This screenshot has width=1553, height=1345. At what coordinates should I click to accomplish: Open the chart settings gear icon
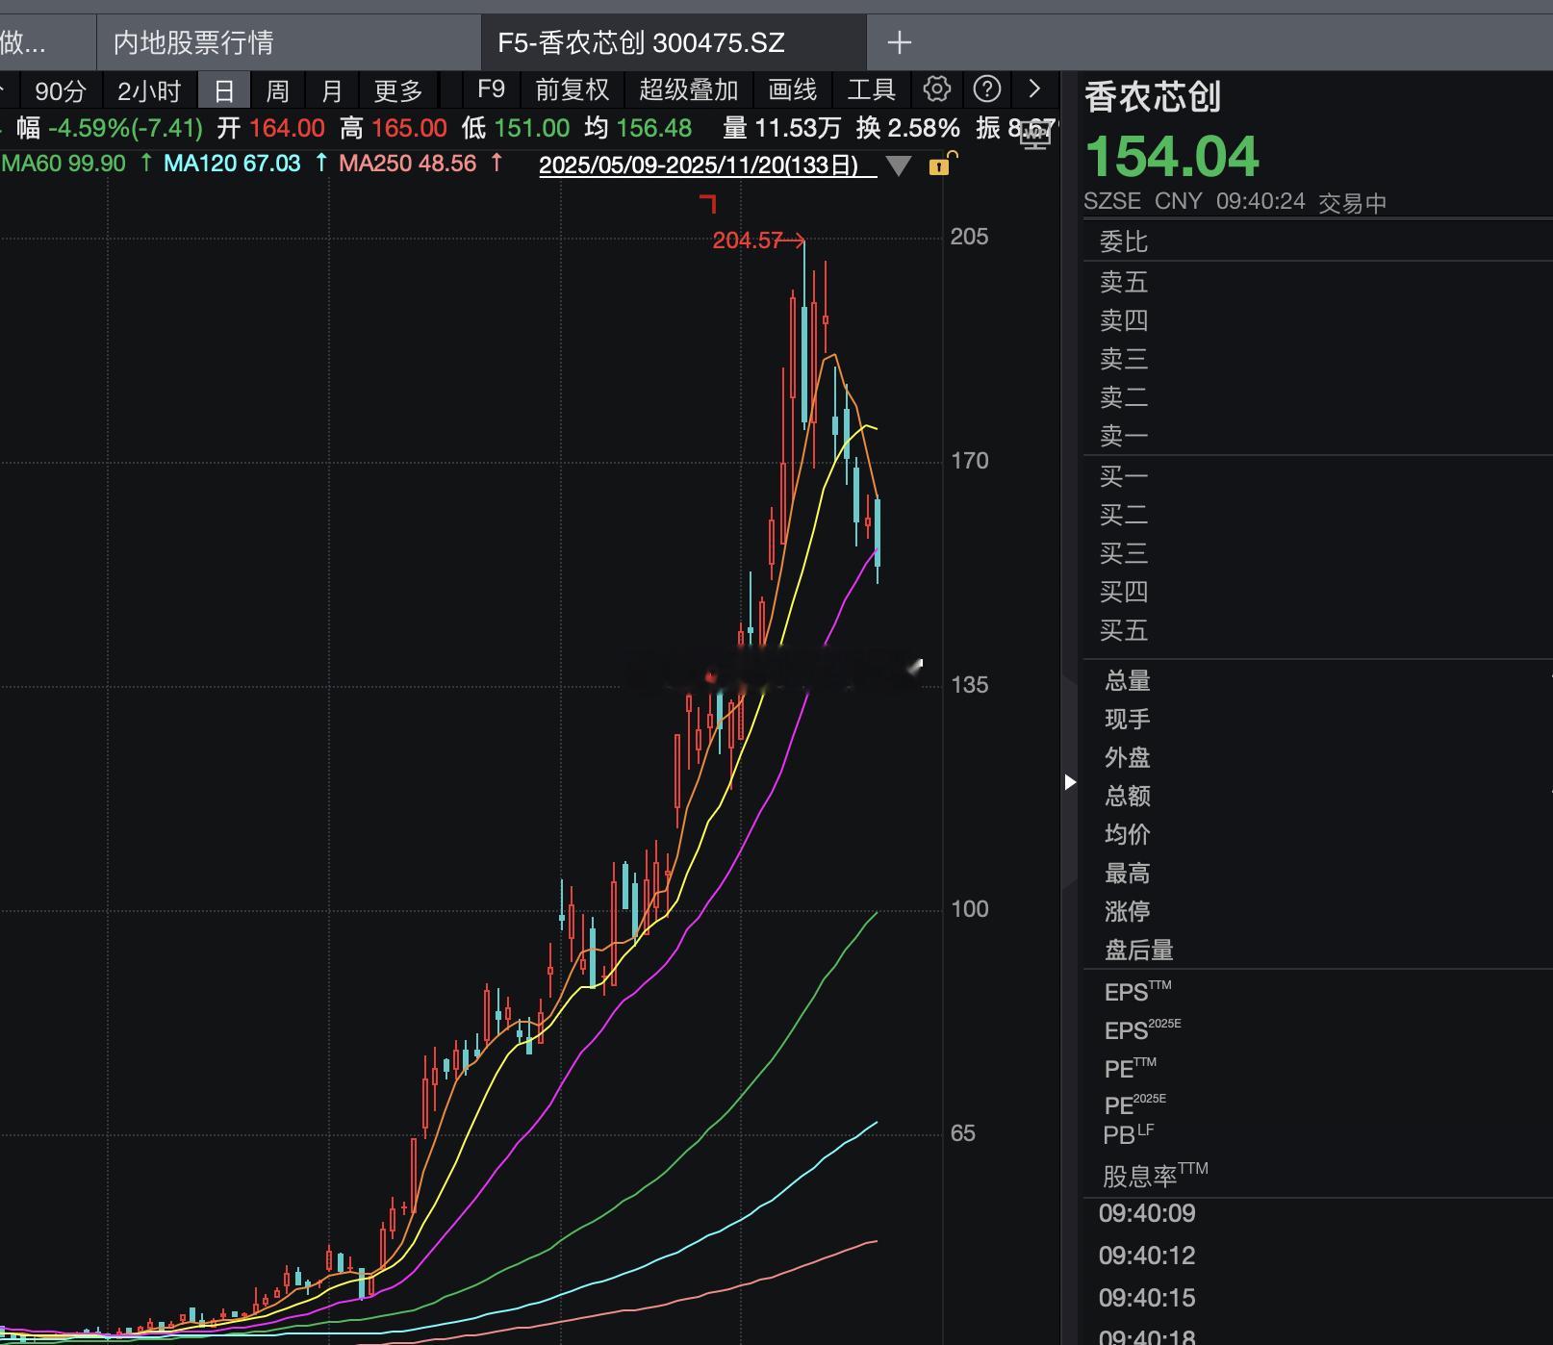click(936, 89)
